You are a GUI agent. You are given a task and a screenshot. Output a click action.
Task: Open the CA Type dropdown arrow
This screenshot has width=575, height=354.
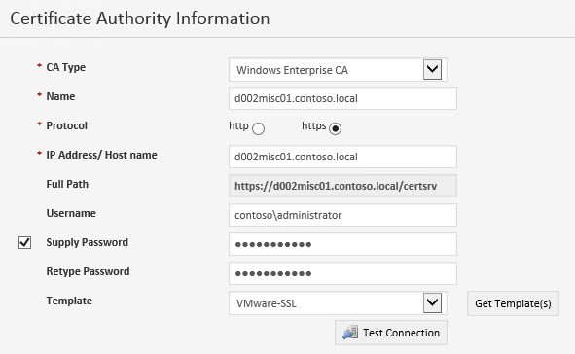pos(432,69)
